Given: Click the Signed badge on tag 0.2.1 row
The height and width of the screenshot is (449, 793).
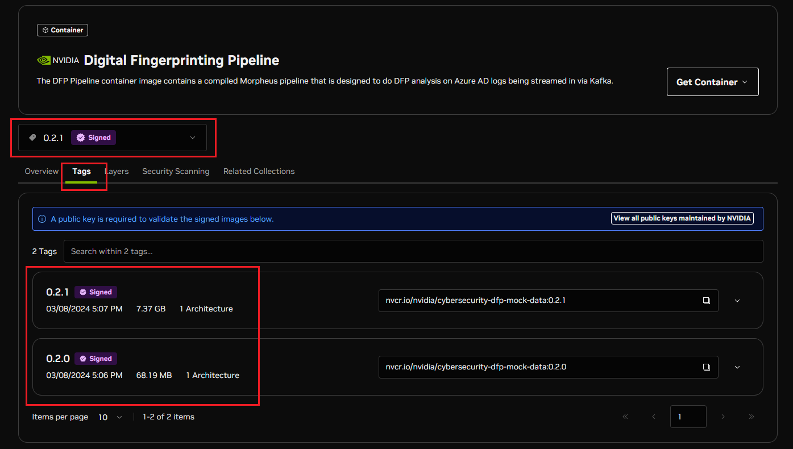Looking at the screenshot, I should tap(96, 292).
